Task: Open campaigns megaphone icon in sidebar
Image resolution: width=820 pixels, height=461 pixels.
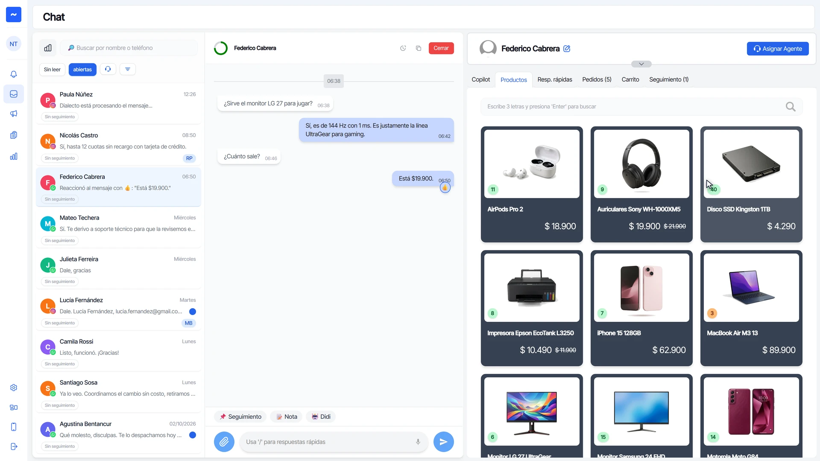Action: pyautogui.click(x=14, y=114)
